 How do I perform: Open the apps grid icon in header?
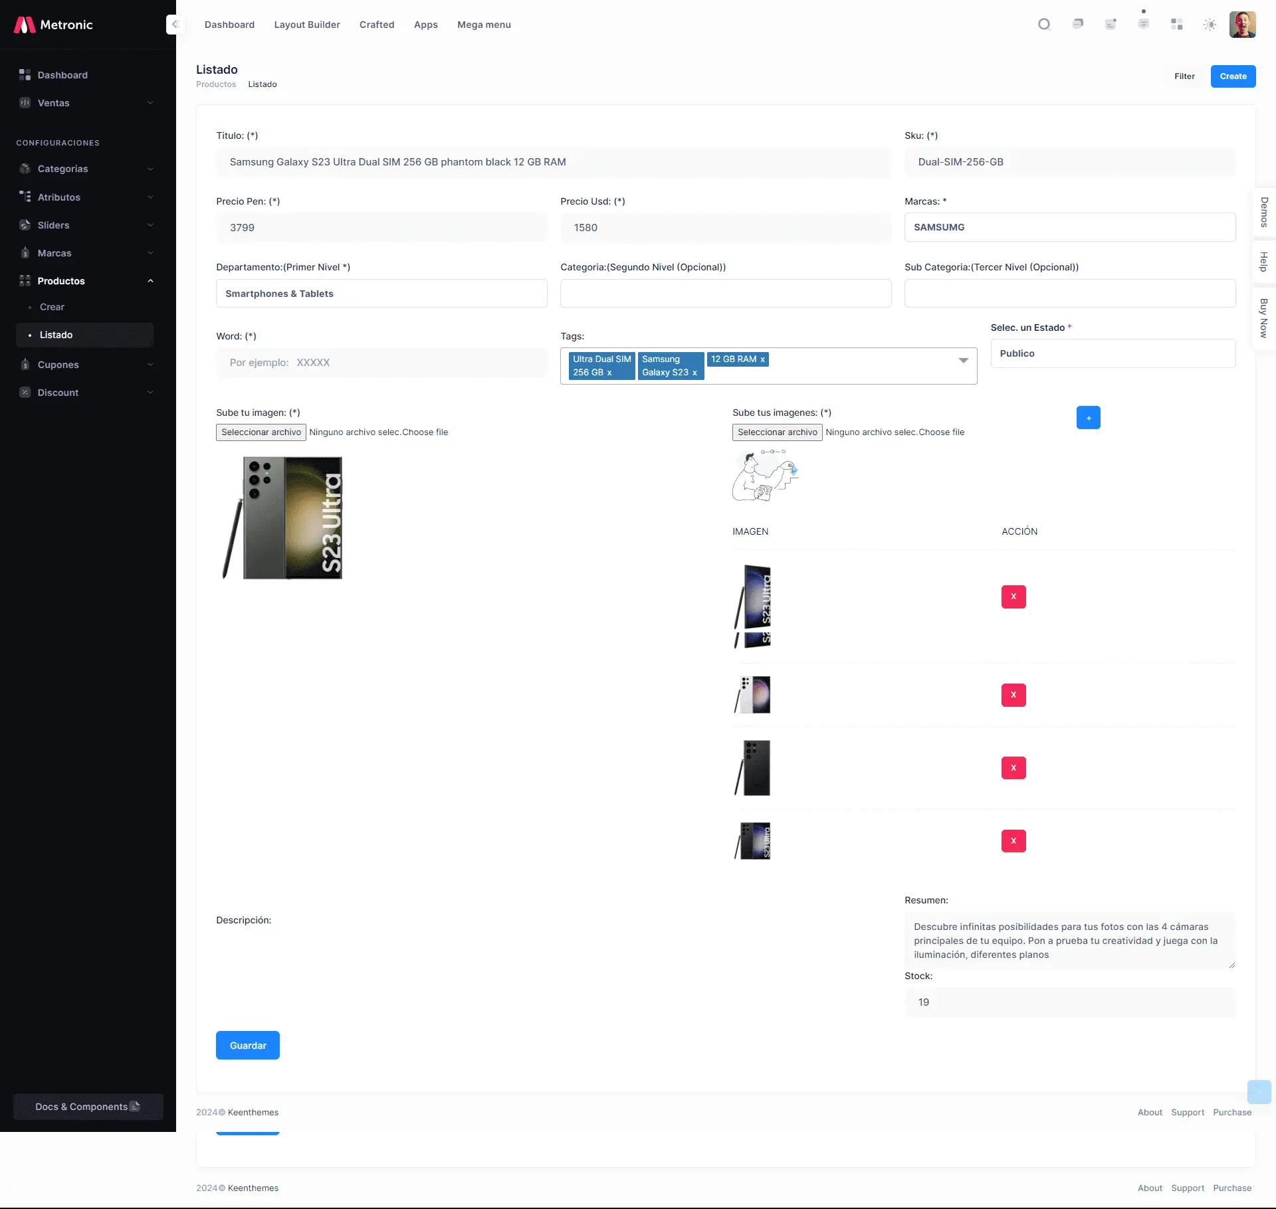(1176, 25)
